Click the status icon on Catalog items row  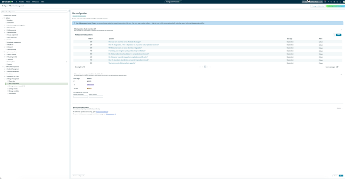[67, 62]
